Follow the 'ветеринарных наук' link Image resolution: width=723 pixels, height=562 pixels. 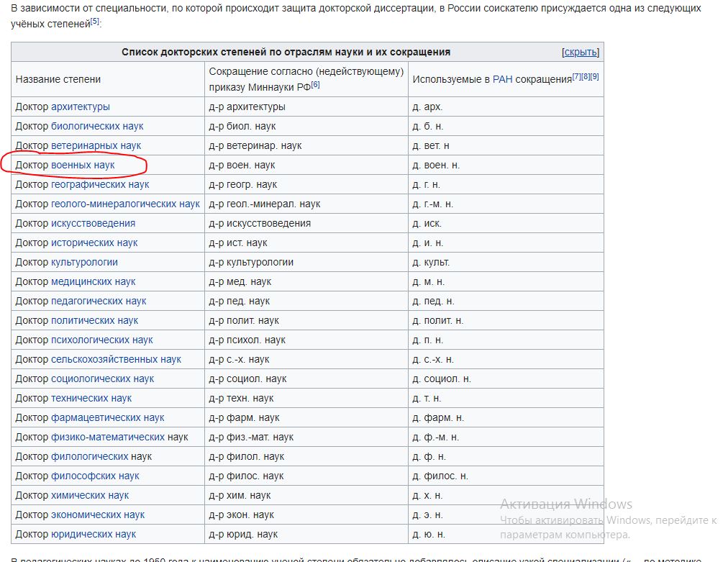coord(96,145)
